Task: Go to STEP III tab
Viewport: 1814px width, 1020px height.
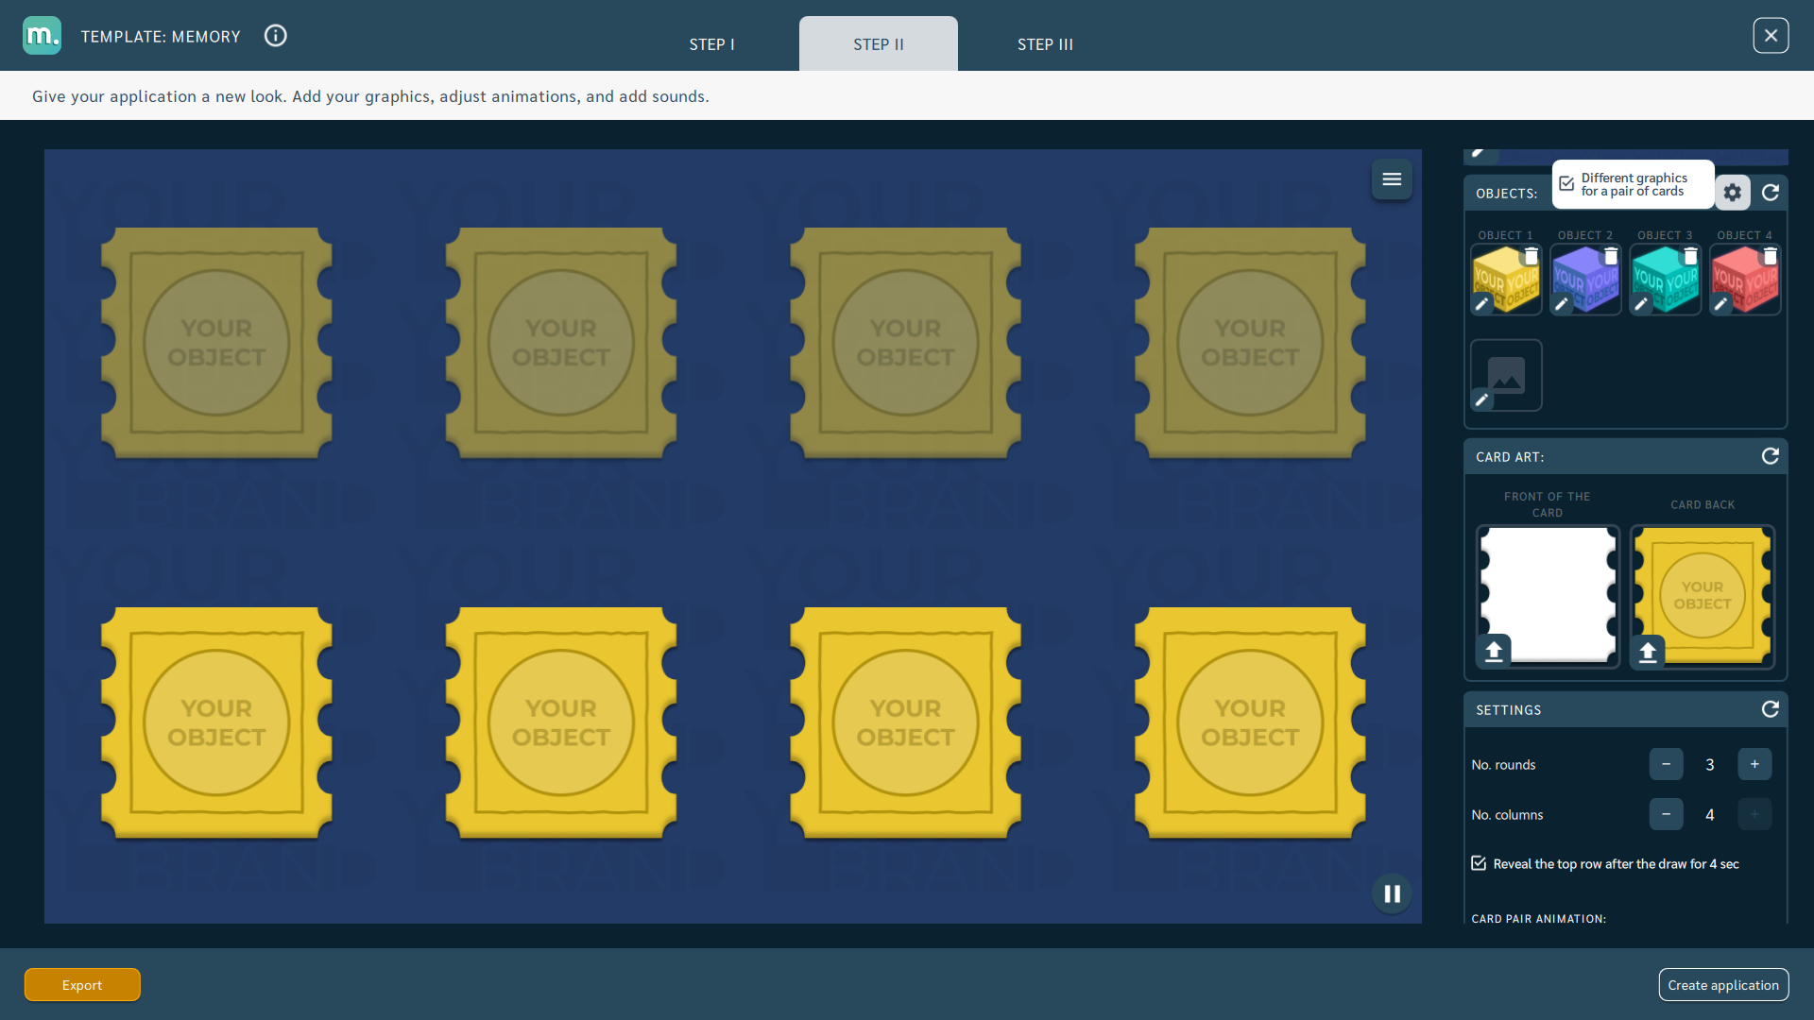Action: 1045,44
